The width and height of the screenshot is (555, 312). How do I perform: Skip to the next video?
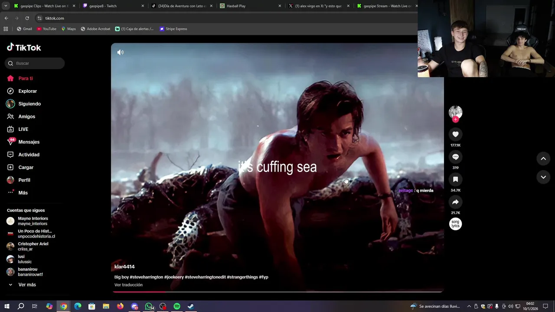pyautogui.click(x=543, y=177)
